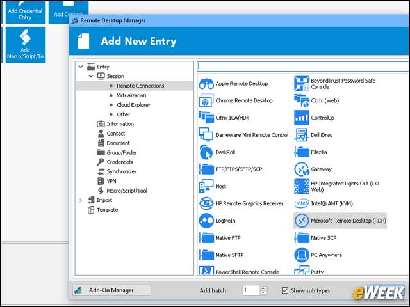Select DameWare Mini Remote Control icon
Viewport: 410px width, 307px height.
(x=206, y=135)
